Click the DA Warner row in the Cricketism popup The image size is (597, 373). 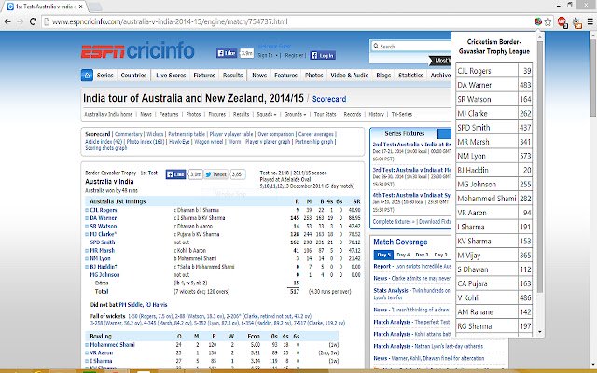(493, 85)
